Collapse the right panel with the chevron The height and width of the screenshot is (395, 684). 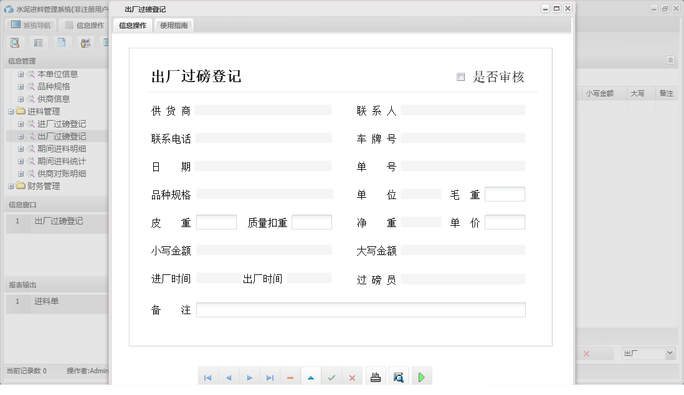671,60
